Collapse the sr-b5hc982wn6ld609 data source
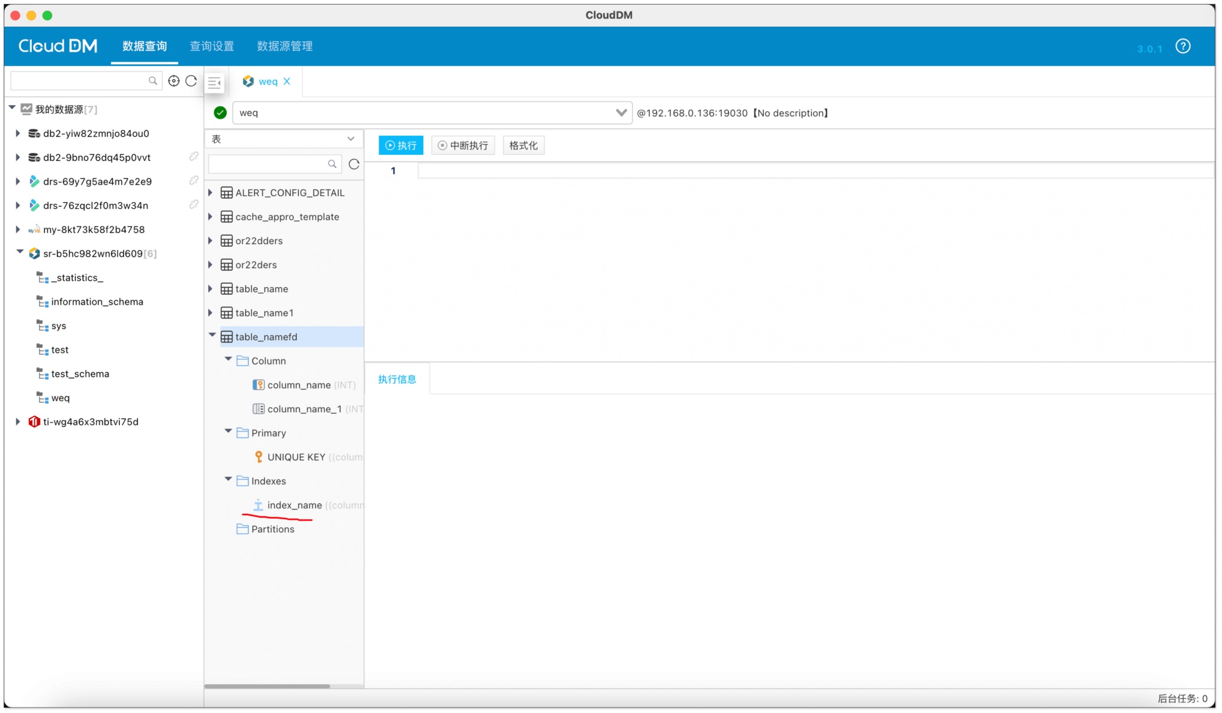 19,253
